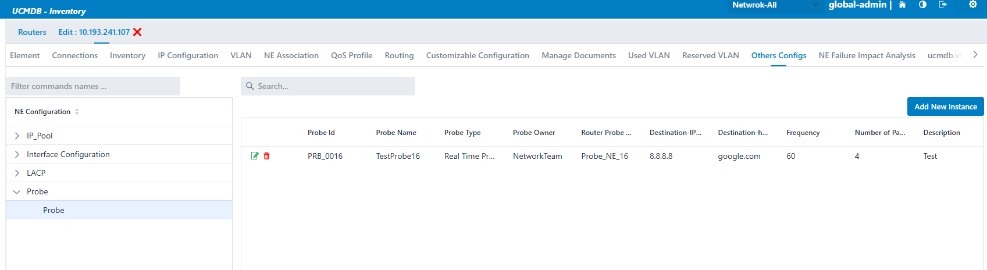Expand the Interface Configuration node
The width and height of the screenshot is (987, 270).
(17, 154)
